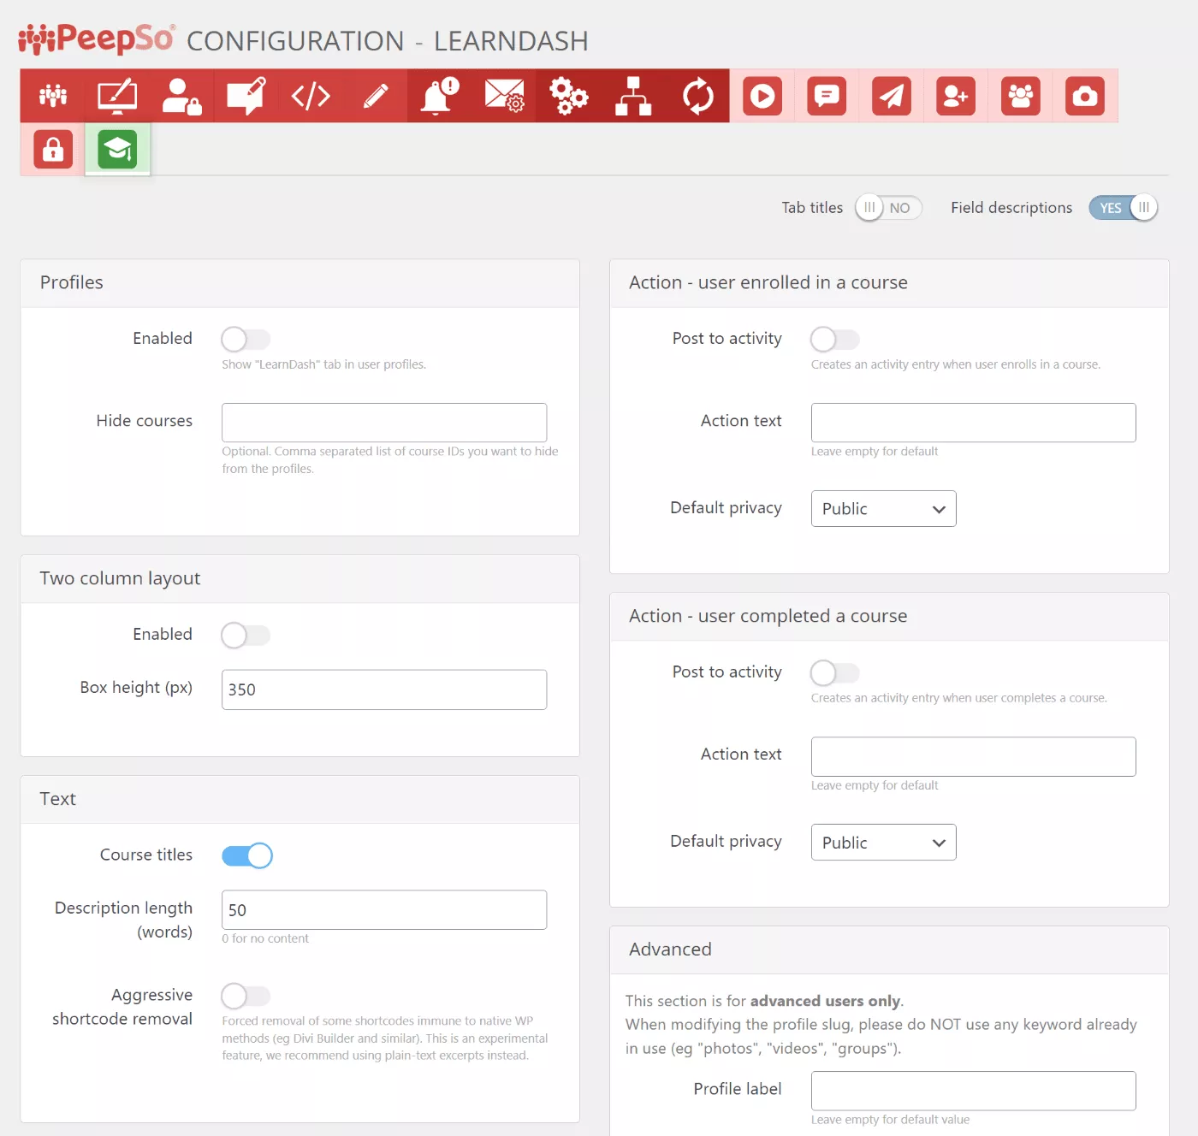This screenshot has width=1198, height=1136.
Task: Click the 'Course titles' label
Action: pos(146,855)
